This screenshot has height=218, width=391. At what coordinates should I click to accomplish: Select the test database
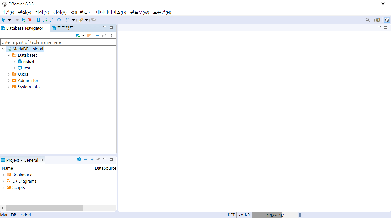[x=27, y=68]
